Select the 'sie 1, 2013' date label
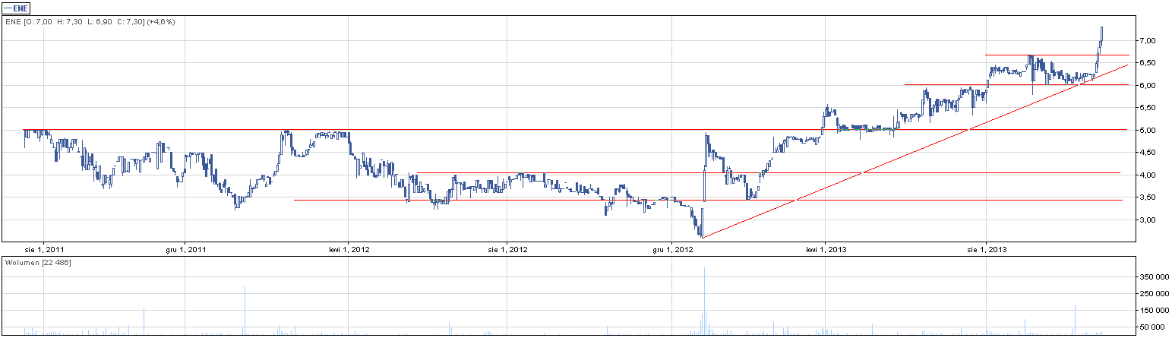 click(987, 249)
